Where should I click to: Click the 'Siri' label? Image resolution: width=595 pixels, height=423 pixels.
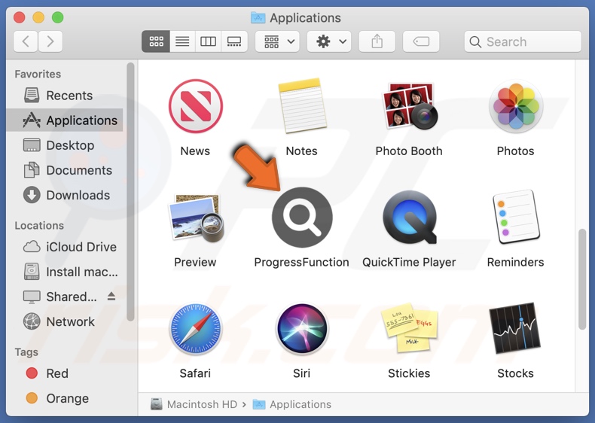click(x=302, y=373)
